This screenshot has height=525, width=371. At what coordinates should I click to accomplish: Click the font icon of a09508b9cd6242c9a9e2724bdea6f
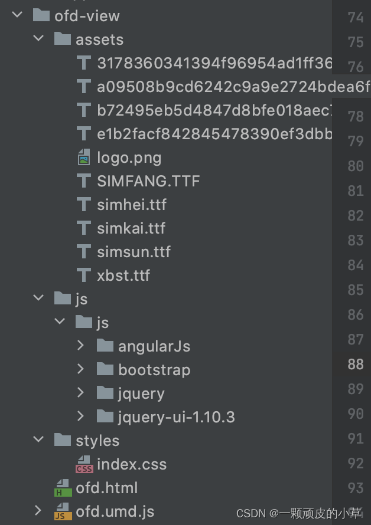(84, 86)
